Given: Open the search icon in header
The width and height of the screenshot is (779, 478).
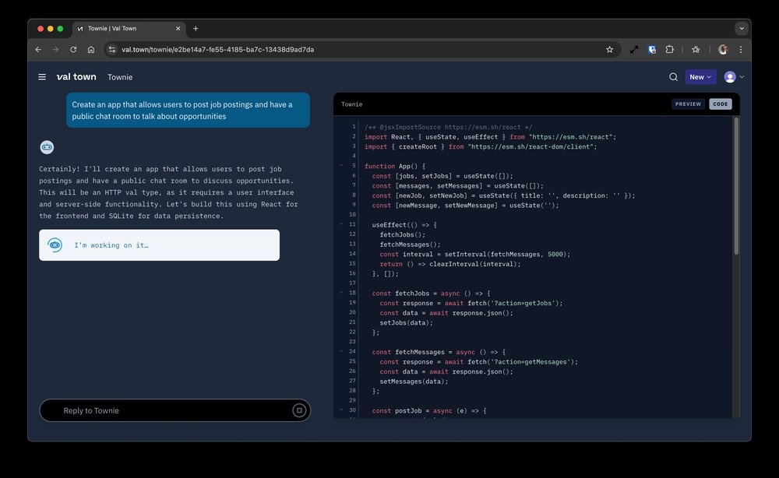Looking at the screenshot, I should [x=673, y=77].
